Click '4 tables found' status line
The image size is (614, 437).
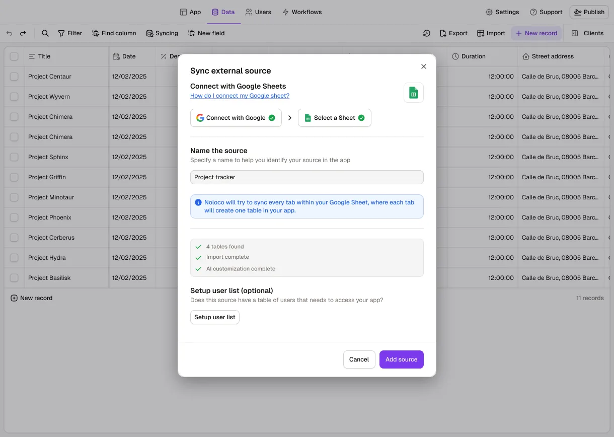coord(225,247)
